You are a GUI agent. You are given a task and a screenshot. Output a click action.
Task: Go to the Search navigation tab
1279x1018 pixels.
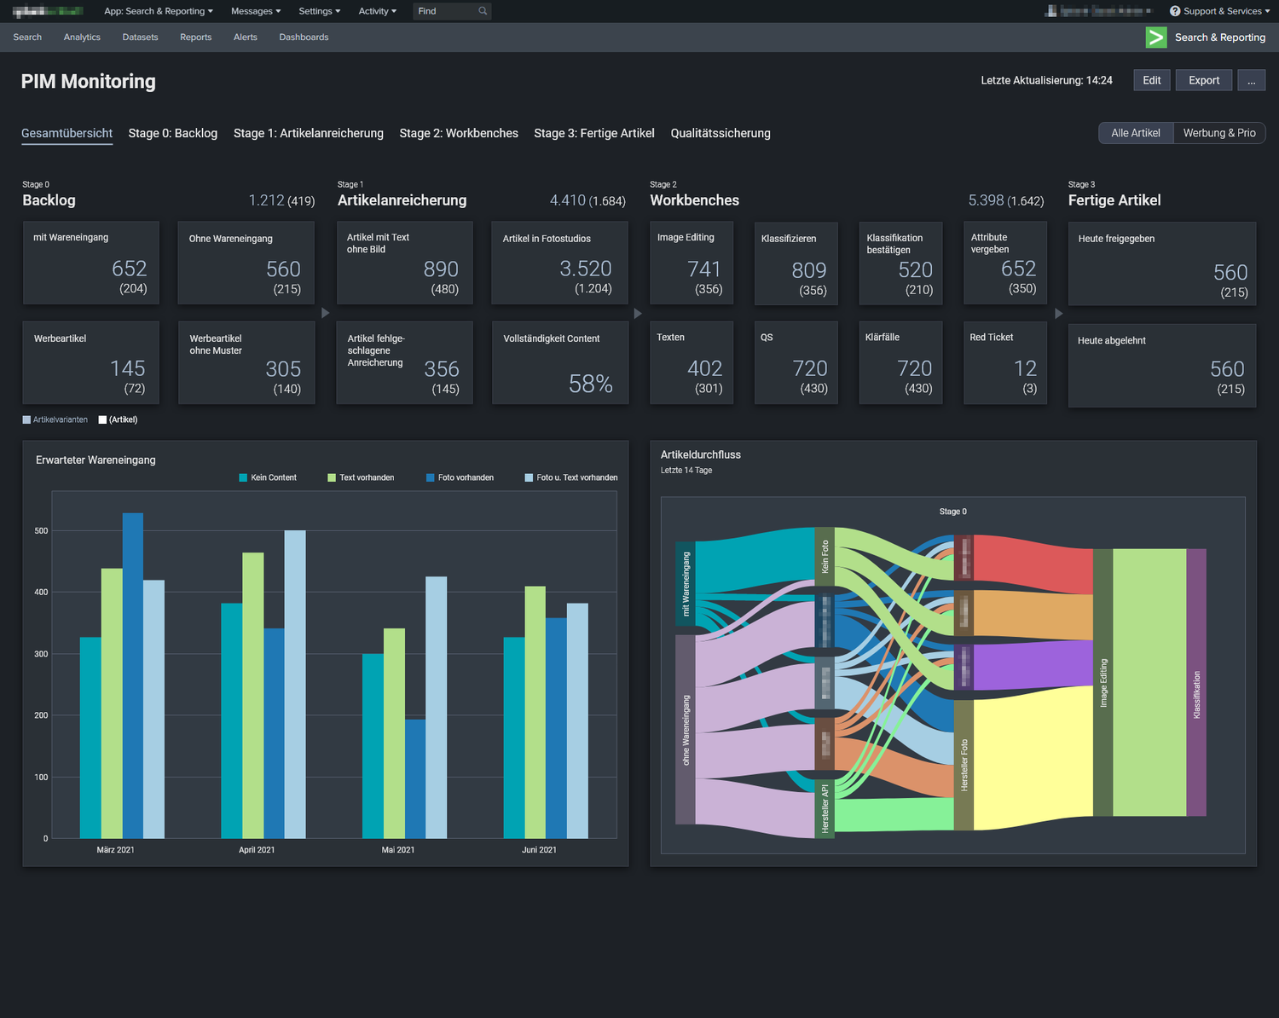point(27,38)
